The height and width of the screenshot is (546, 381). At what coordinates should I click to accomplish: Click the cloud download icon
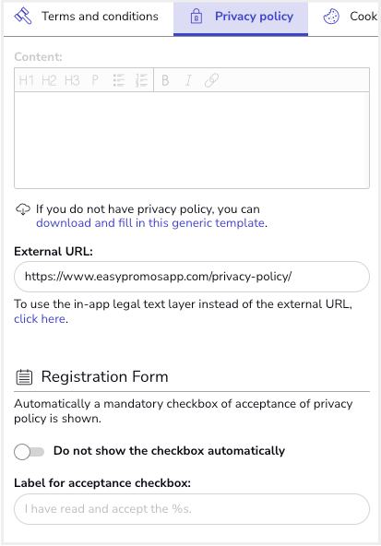click(x=23, y=209)
